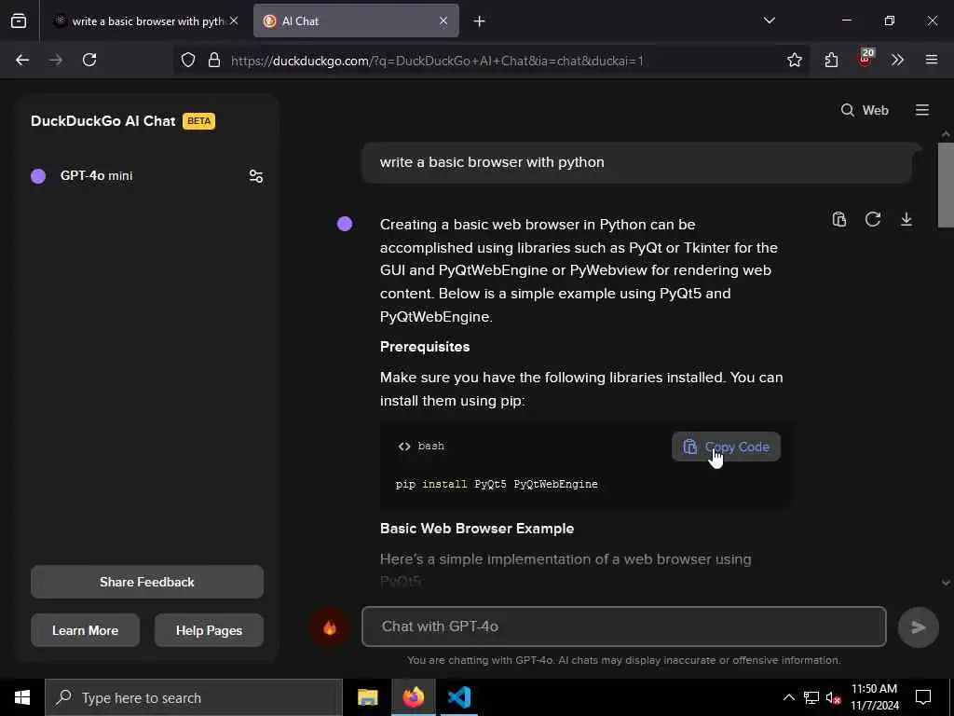Image resolution: width=954 pixels, height=716 pixels.
Task: Send the chat message arrow button
Action: click(918, 627)
